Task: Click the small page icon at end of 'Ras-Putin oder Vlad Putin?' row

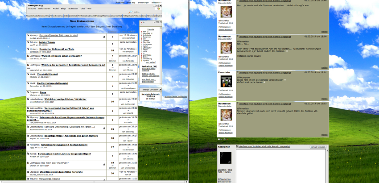Action: coord(104,165)
